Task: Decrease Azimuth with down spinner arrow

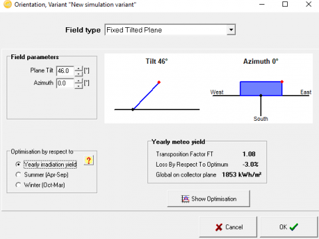Action: [78, 86]
